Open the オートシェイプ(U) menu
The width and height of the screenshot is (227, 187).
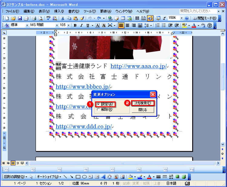pos(49,177)
